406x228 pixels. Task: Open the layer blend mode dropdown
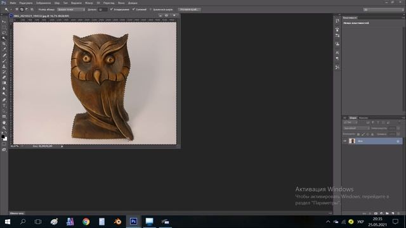click(x=357, y=128)
